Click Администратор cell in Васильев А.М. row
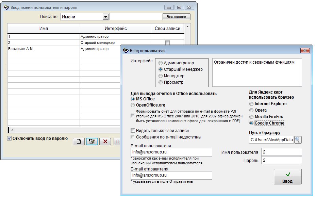The height and width of the screenshot is (197, 315). (x=100, y=49)
